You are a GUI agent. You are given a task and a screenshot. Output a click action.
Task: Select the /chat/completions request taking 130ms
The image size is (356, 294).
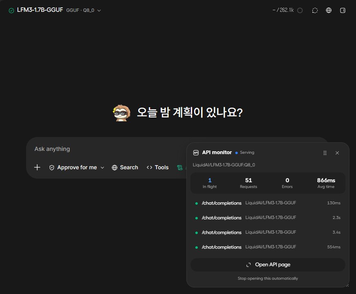pyautogui.click(x=268, y=203)
